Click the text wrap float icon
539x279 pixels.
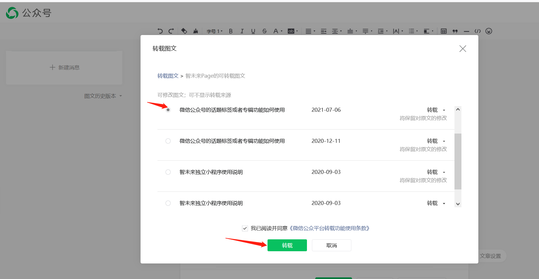point(427,31)
